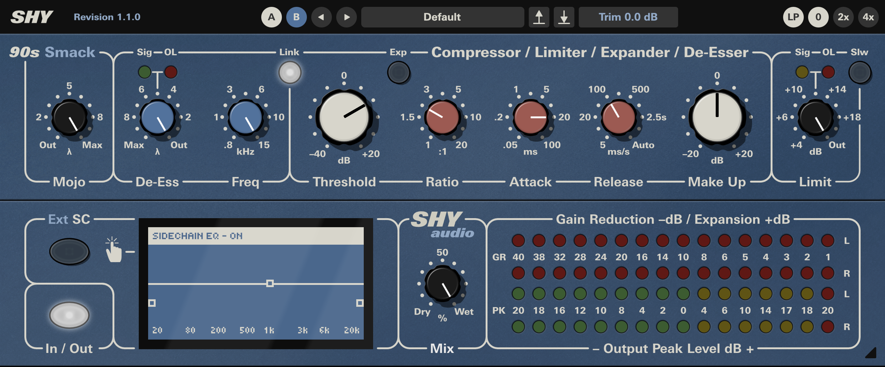Toggle the Slw limiter button
This screenshot has width=885, height=367.
860,72
